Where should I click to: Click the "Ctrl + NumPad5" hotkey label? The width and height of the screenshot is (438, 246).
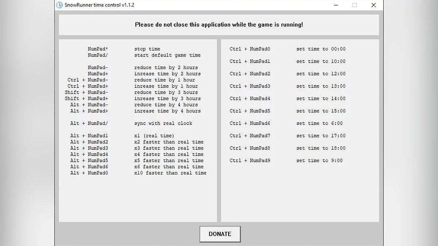(x=250, y=111)
